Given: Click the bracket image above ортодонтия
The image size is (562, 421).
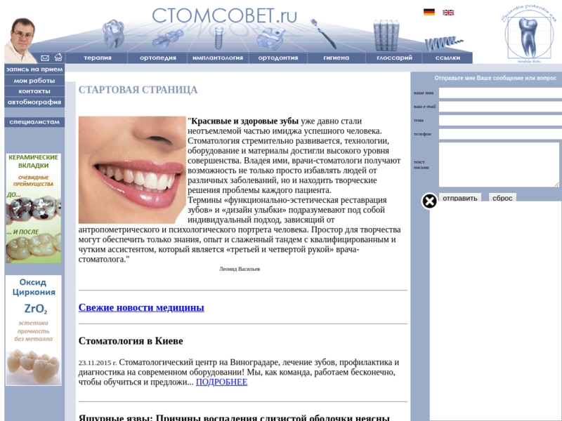Looking at the screenshot, I should [x=270, y=39].
